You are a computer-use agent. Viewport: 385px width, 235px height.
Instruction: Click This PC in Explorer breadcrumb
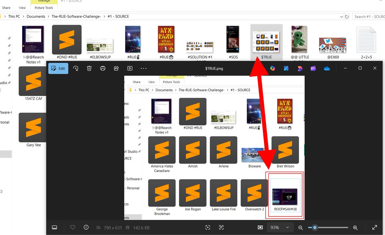pos(14,16)
